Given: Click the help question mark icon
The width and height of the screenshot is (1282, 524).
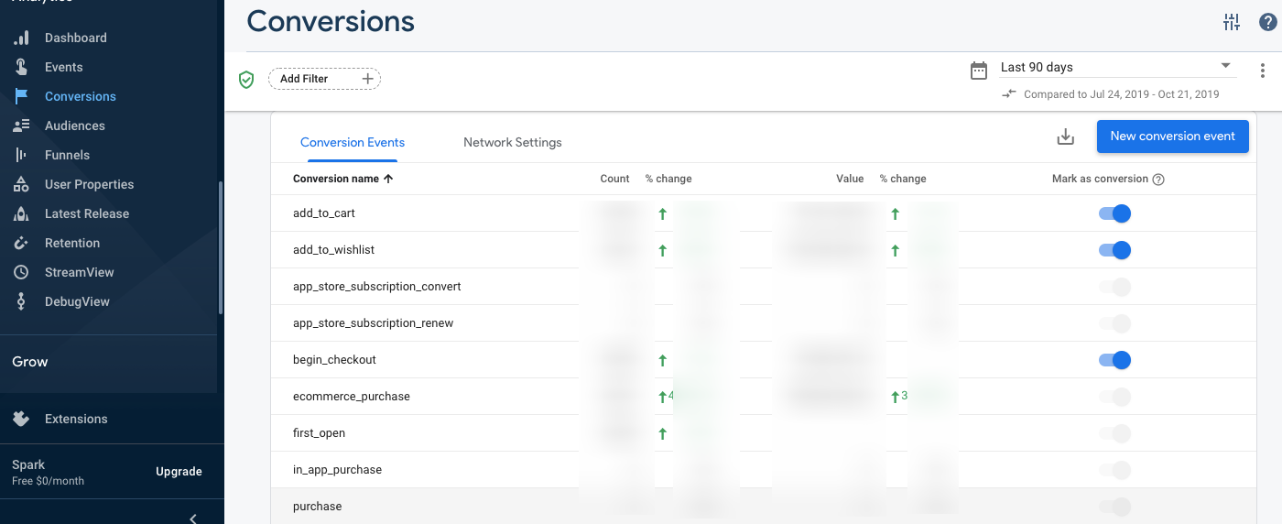Looking at the screenshot, I should point(1267,23).
